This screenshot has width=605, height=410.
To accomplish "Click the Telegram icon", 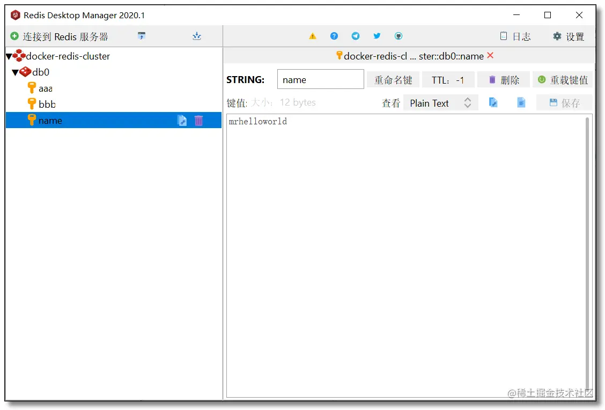I will pos(356,36).
